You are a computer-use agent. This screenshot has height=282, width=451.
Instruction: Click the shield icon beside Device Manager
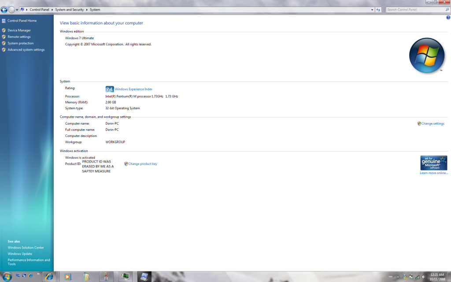(x=4, y=30)
